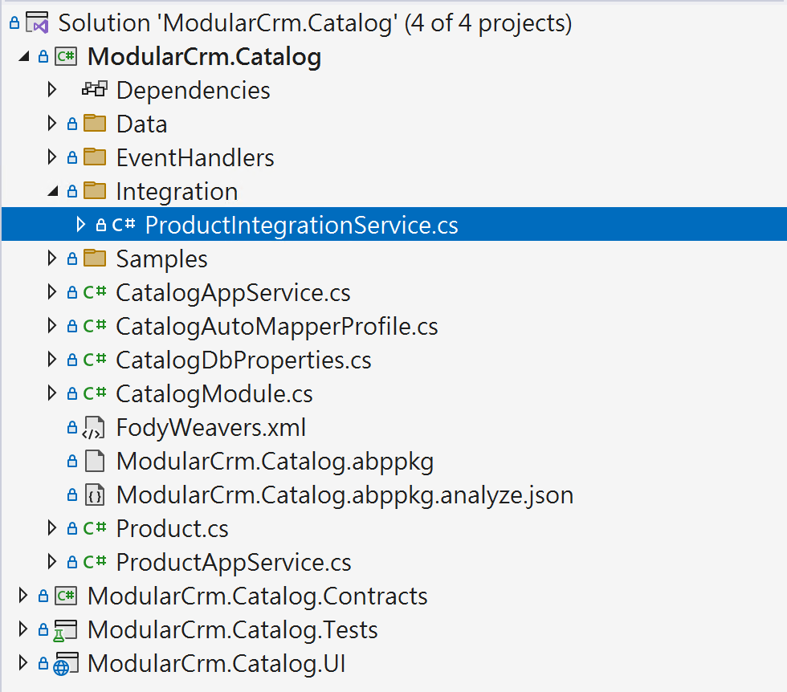
Task: Expand the Data folder tree node
Action: (x=51, y=124)
